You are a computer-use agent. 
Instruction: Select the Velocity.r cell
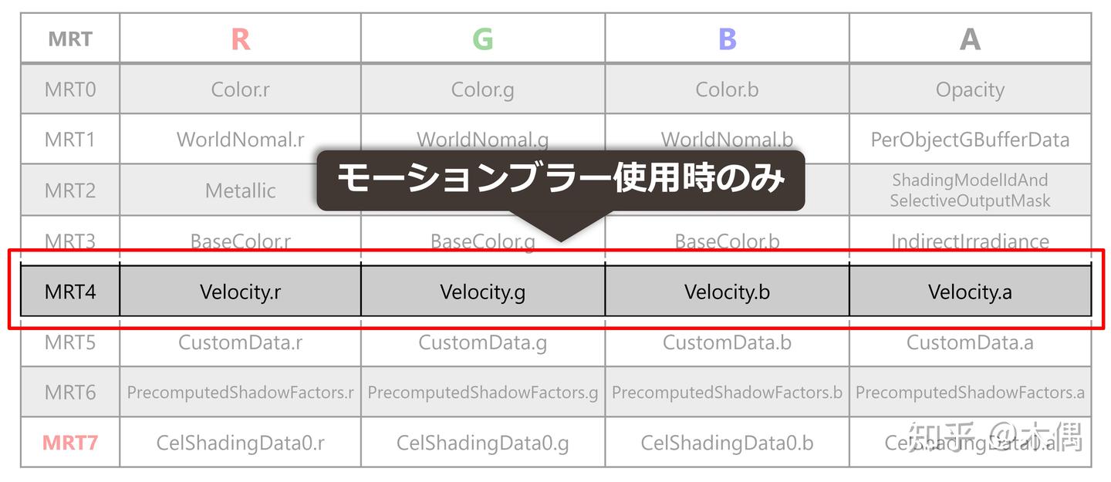(x=240, y=292)
